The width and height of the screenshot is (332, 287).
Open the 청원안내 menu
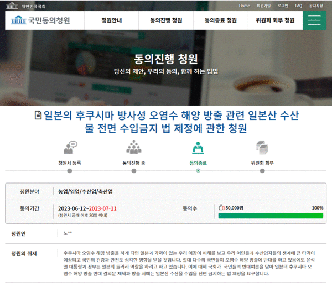pyautogui.click(x=112, y=20)
